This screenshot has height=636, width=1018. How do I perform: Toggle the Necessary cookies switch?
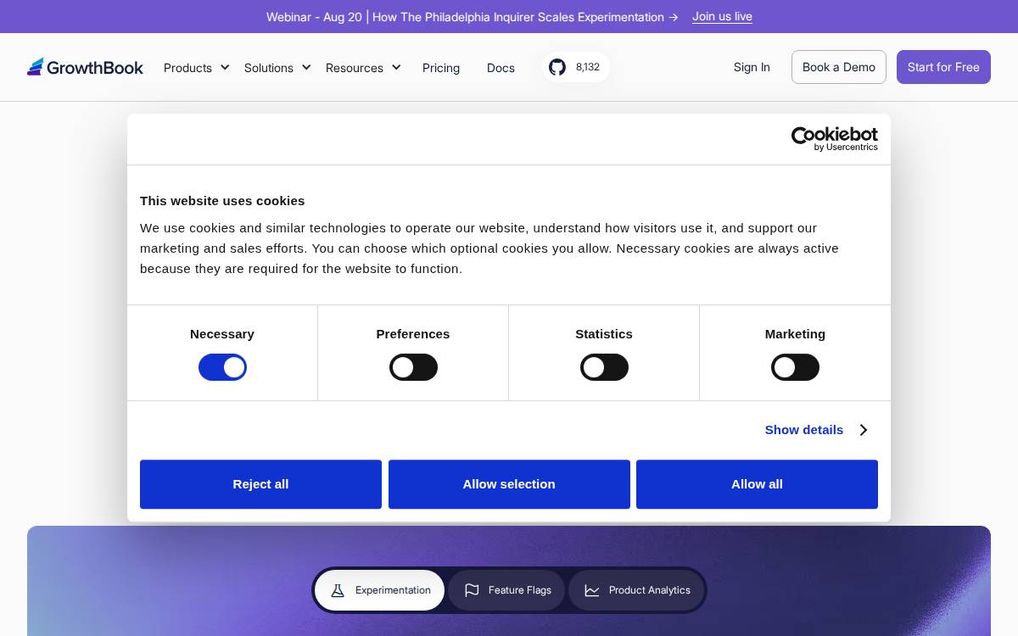(x=222, y=367)
